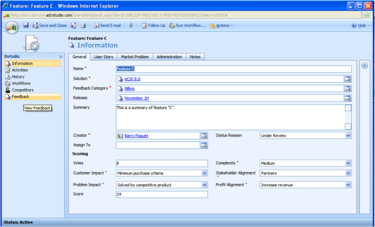The width and height of the screenshot is (375, 227).
Task: Open the Stakeholder Alignment dropdown
Action: (306, 173)
